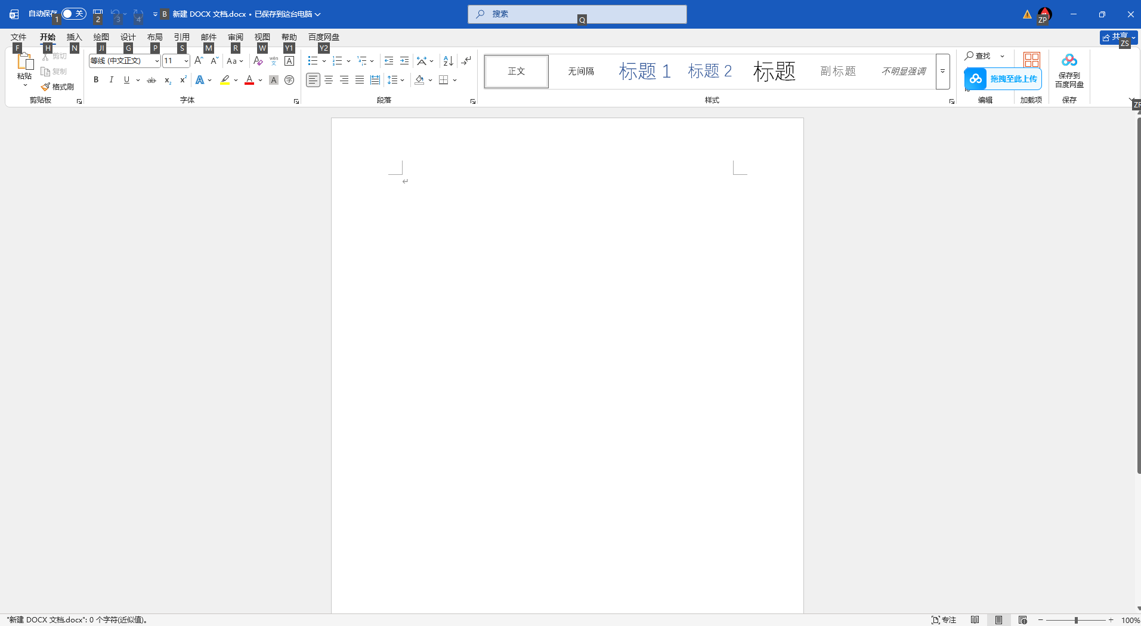Open the font name dropdown

pos(157,61)
